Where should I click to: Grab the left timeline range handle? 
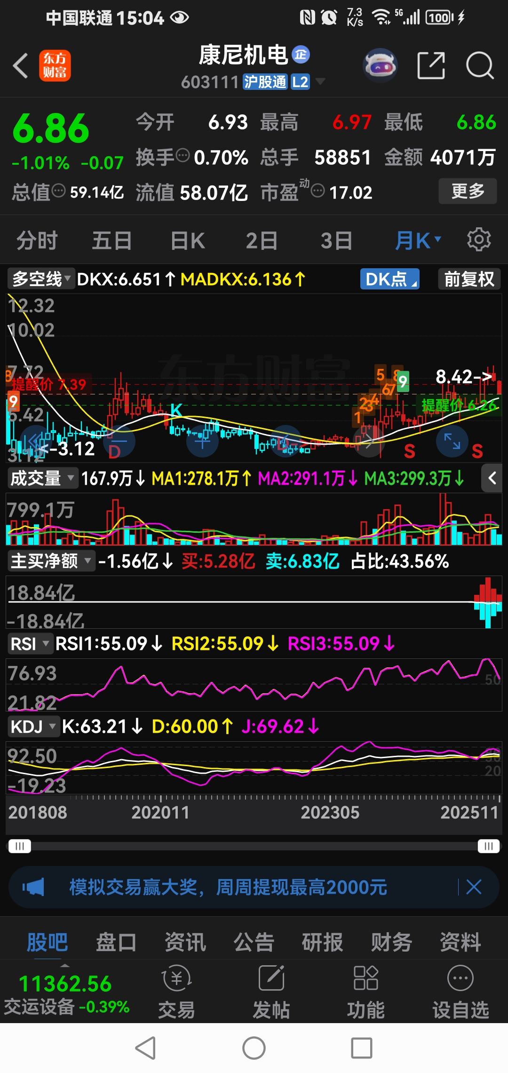(19, 846)
